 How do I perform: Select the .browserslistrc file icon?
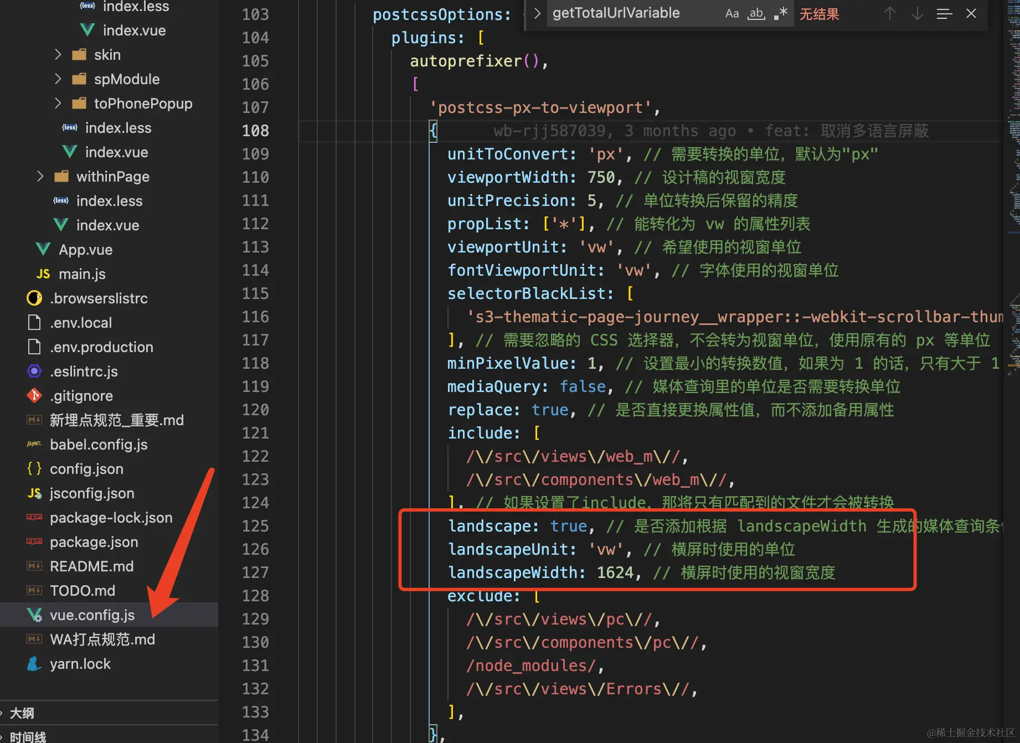[34, 298]
